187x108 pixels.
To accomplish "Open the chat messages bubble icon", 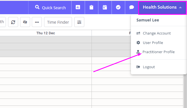I will 131,7.
